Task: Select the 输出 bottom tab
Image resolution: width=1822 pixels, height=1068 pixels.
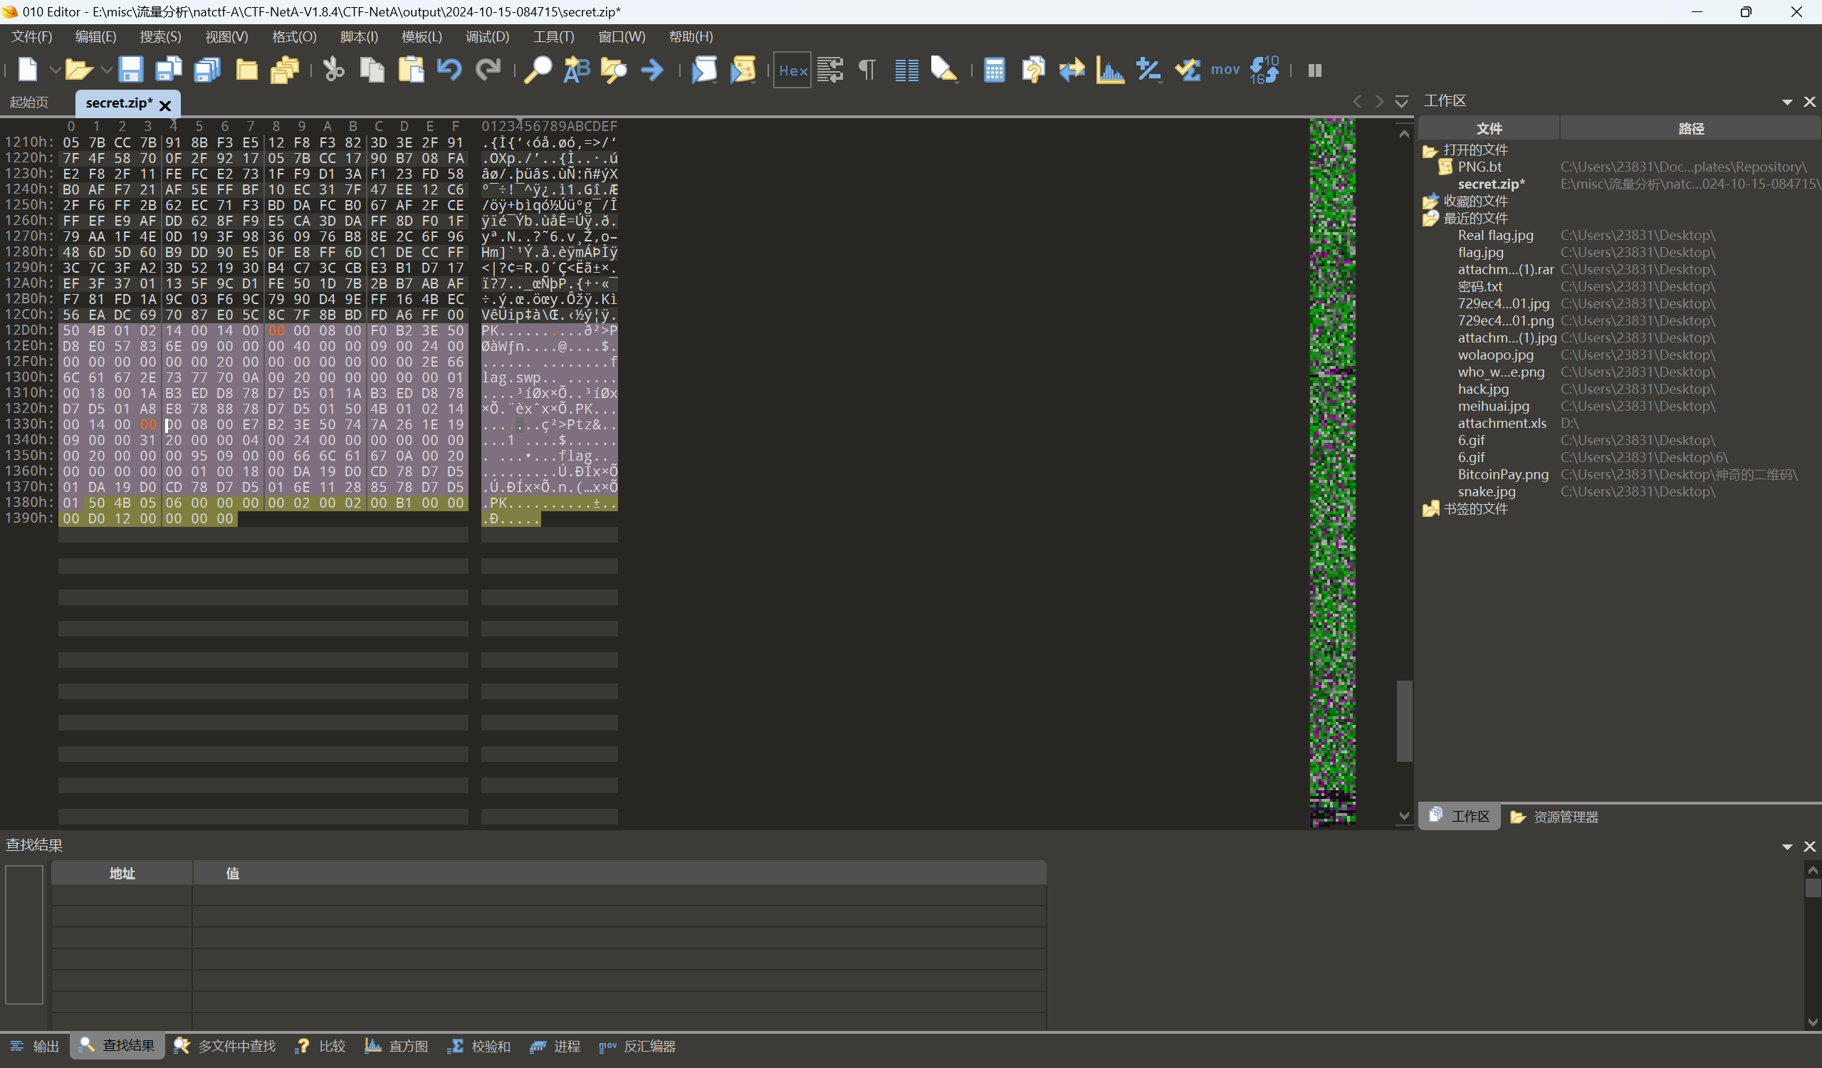Action: (x=35, y=1046)
